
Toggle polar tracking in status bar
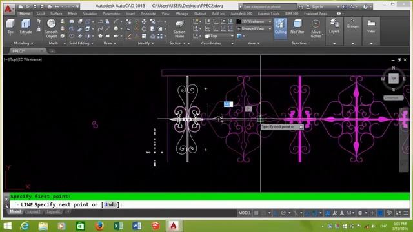point(283,213)
